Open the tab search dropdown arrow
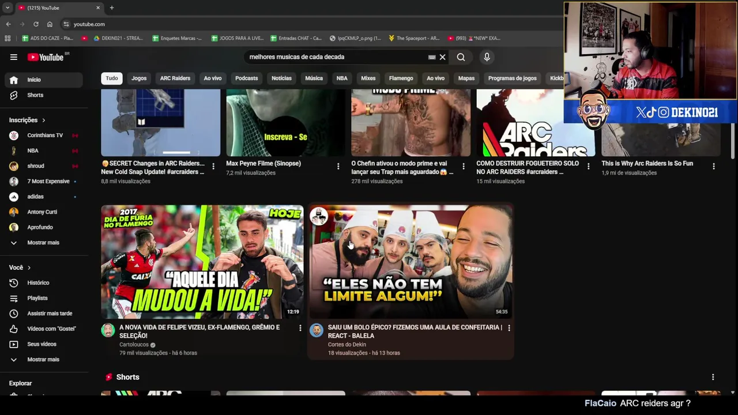Viewport: 738px width, 415px height. 7,8
